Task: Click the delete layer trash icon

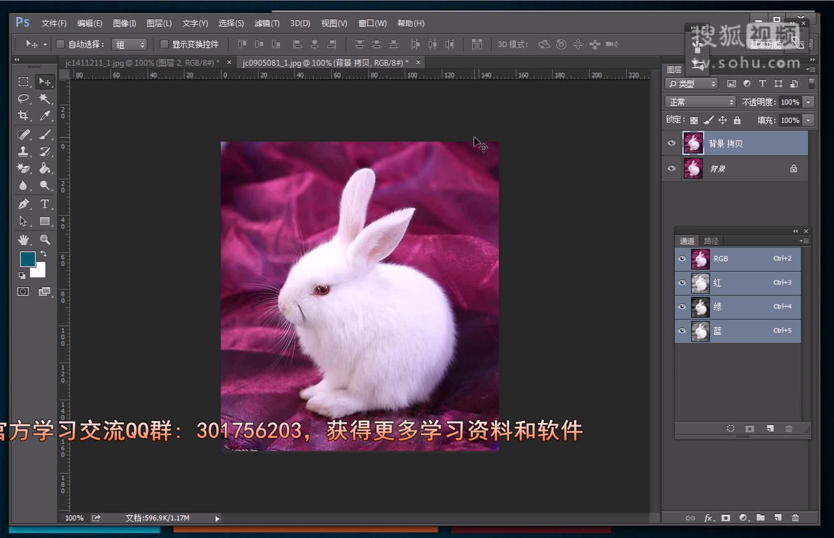Action: coord(795,518)
